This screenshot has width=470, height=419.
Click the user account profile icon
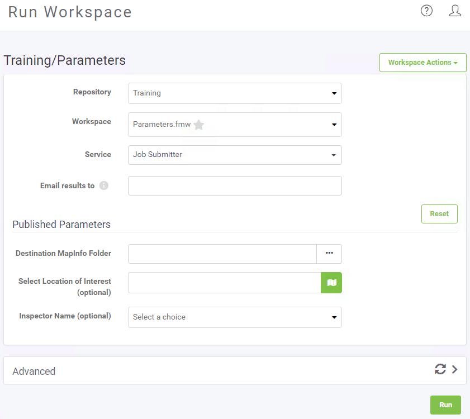455,11
